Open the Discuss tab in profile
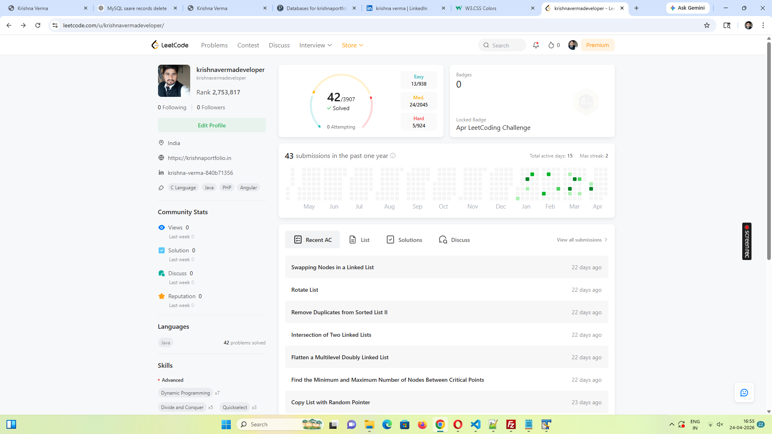 point(454,240)
